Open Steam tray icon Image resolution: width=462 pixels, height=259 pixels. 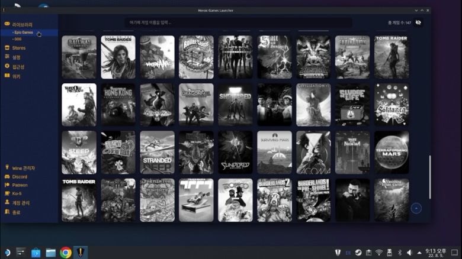[358, 252]
